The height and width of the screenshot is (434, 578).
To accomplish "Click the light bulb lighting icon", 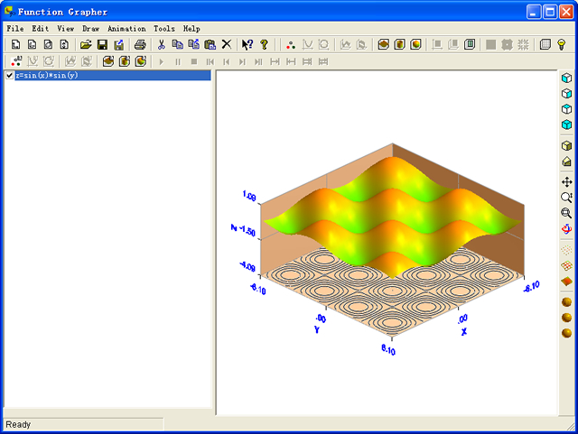I will (562, 44).
